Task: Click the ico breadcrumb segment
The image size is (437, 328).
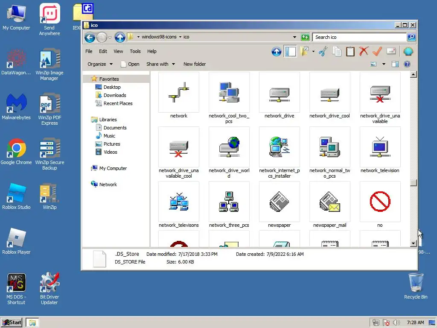Action: [x=186, y=37]
